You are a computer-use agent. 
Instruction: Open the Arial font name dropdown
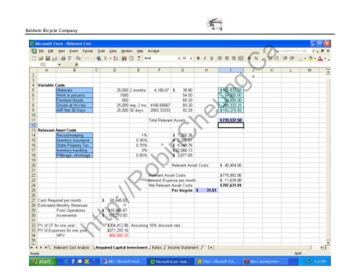179,58
